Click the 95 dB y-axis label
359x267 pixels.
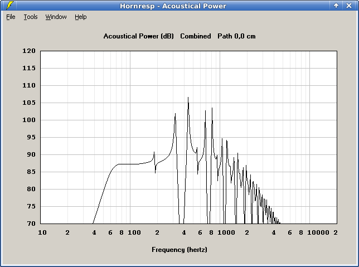click(31, 137)
